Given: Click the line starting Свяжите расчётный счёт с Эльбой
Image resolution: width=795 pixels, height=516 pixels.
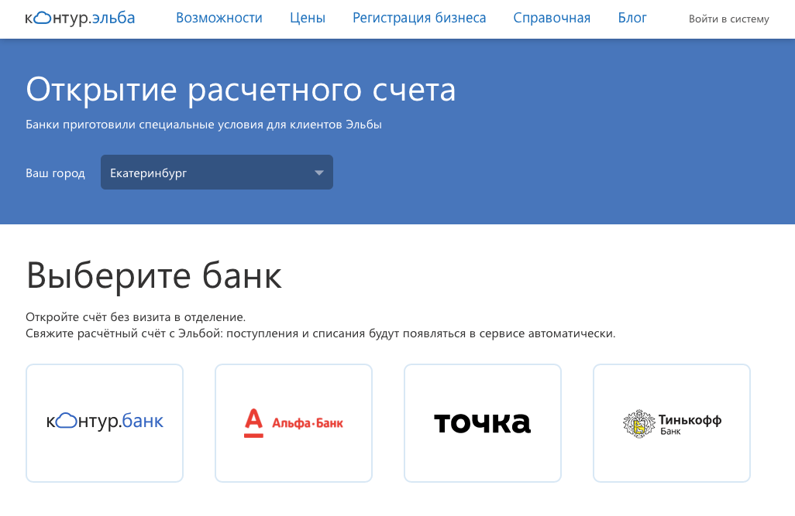Looking at the screenshot, I should [321, 333].
